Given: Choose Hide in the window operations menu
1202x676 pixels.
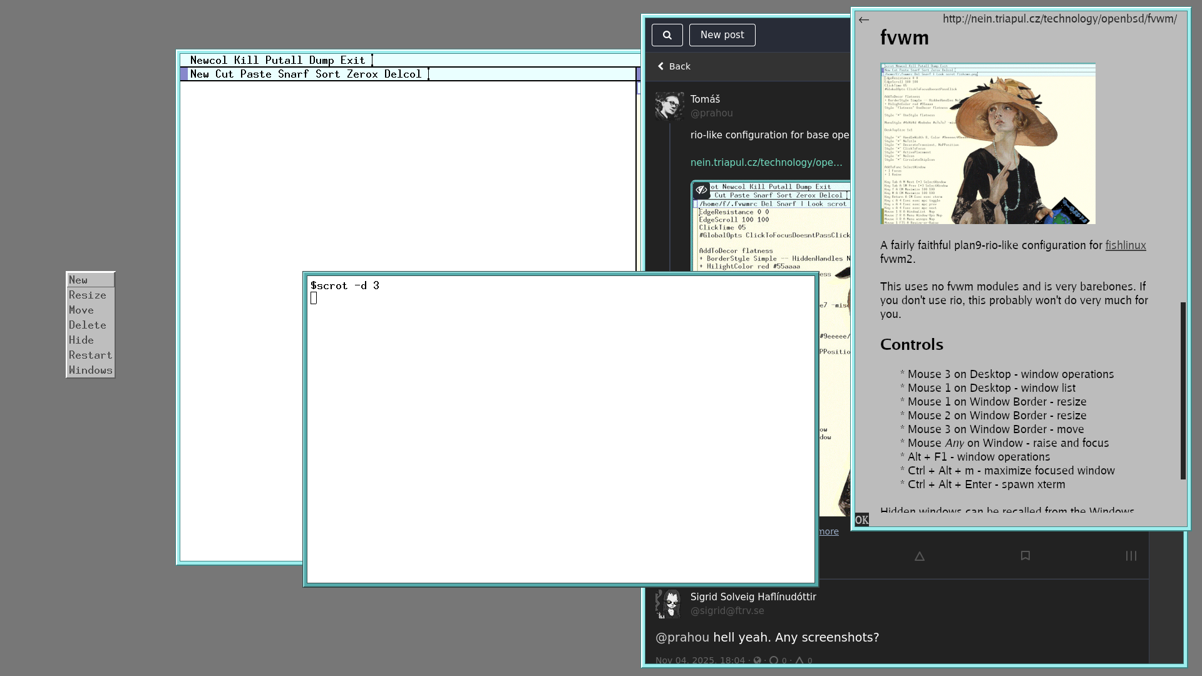Looking at the screenshot, I should 81,341.
